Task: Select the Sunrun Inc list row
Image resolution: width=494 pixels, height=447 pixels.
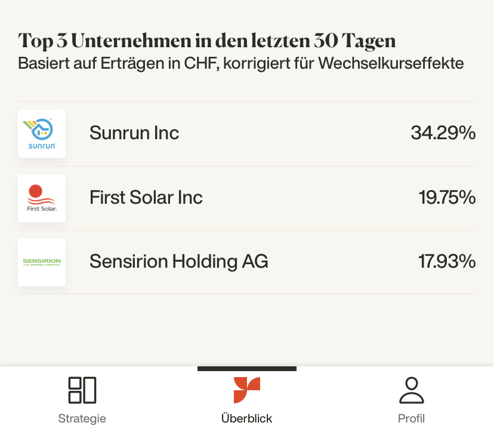Action: (246, 134)
